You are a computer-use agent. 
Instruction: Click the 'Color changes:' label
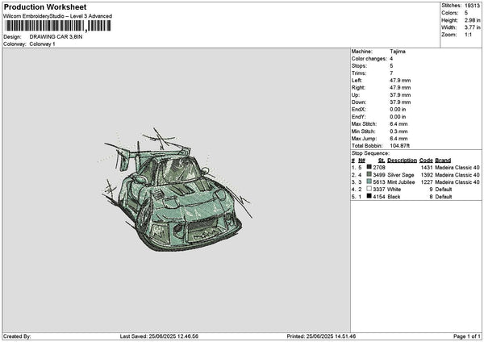click(x=369, y=59)
